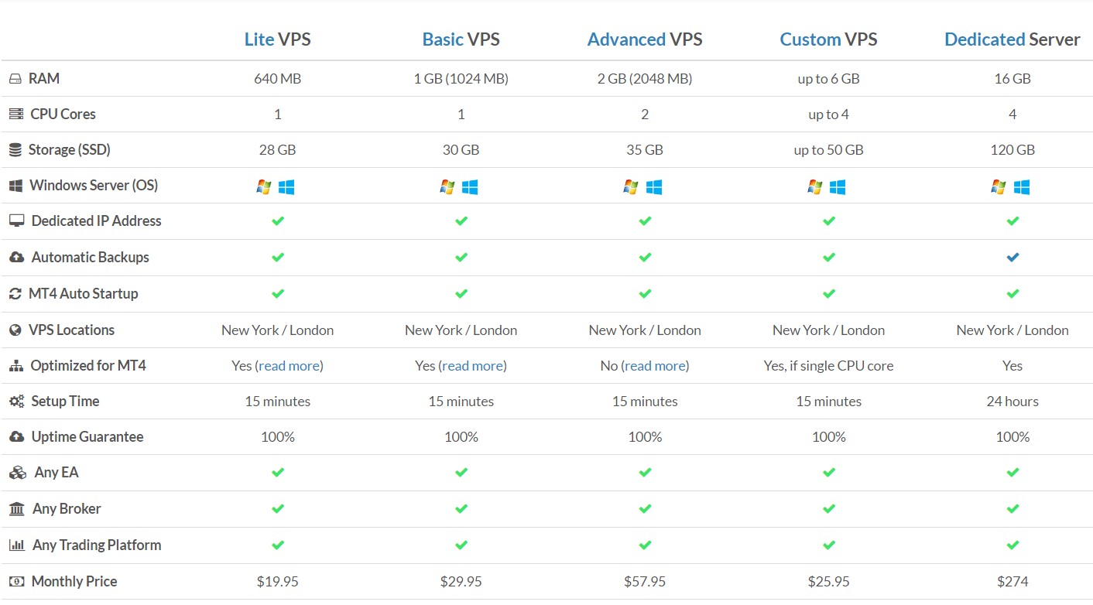Open the Advanced VPS plan heading

(645, 39)
